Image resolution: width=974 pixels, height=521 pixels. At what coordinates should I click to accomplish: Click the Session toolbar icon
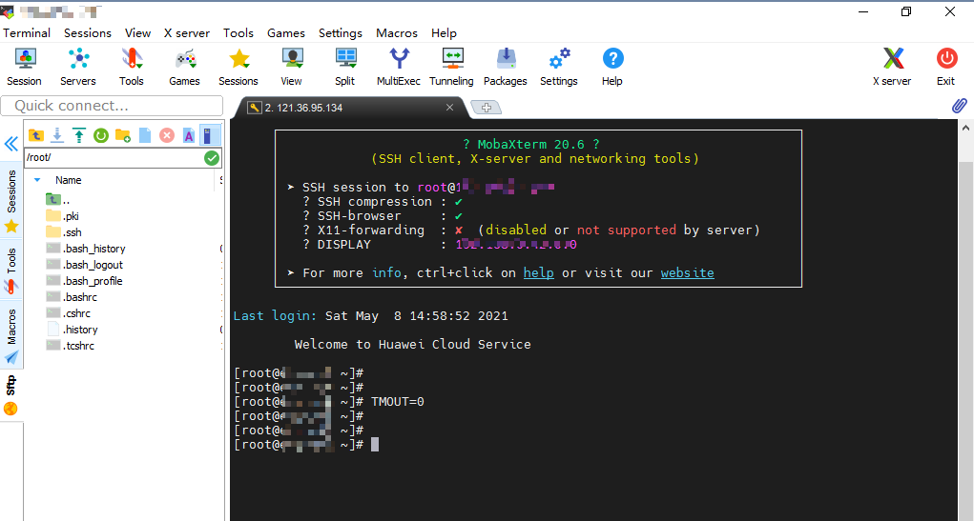(25, 67)
